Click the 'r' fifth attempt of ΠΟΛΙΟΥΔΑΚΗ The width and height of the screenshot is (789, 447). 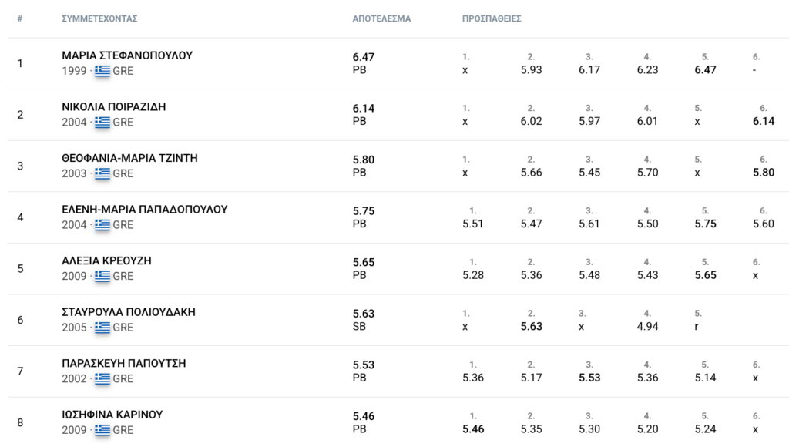click(697, 327)
